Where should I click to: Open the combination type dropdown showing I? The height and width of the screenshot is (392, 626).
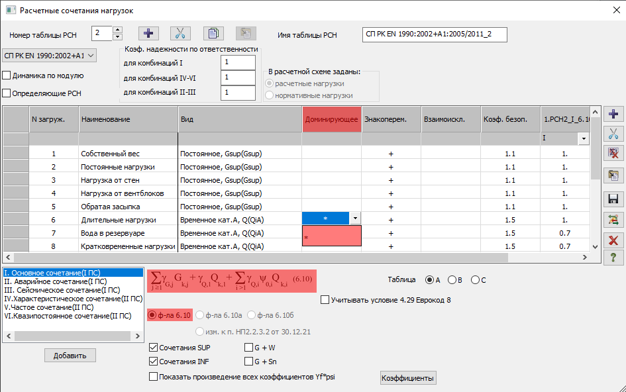(584, 139)
